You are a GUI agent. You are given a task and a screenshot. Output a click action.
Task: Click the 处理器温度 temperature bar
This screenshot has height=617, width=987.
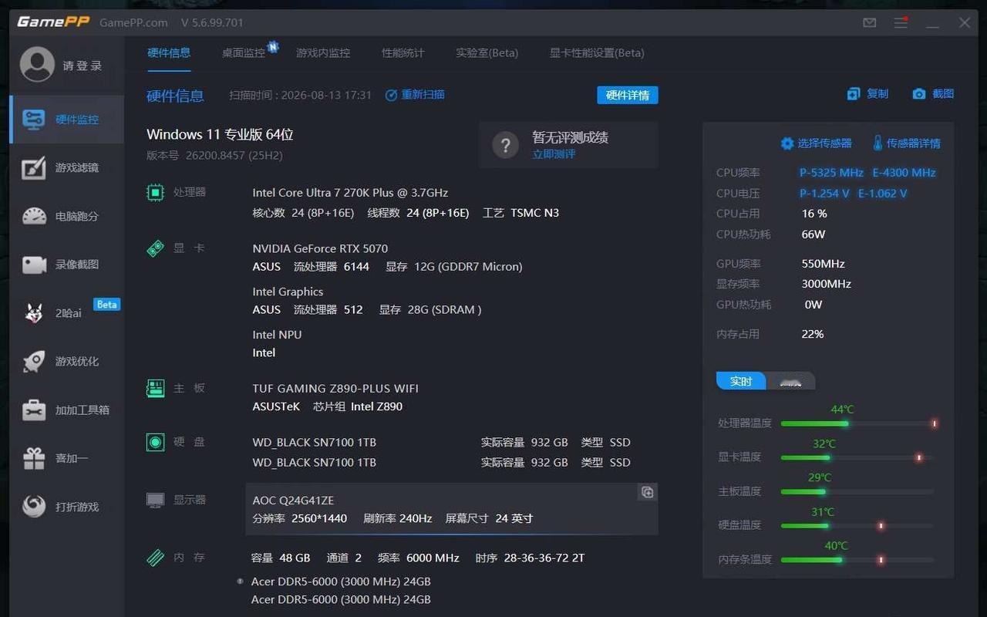point(857,423)
